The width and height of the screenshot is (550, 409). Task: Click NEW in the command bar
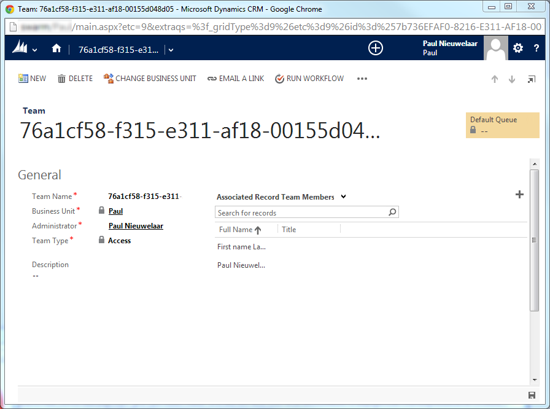coord(32,79)
